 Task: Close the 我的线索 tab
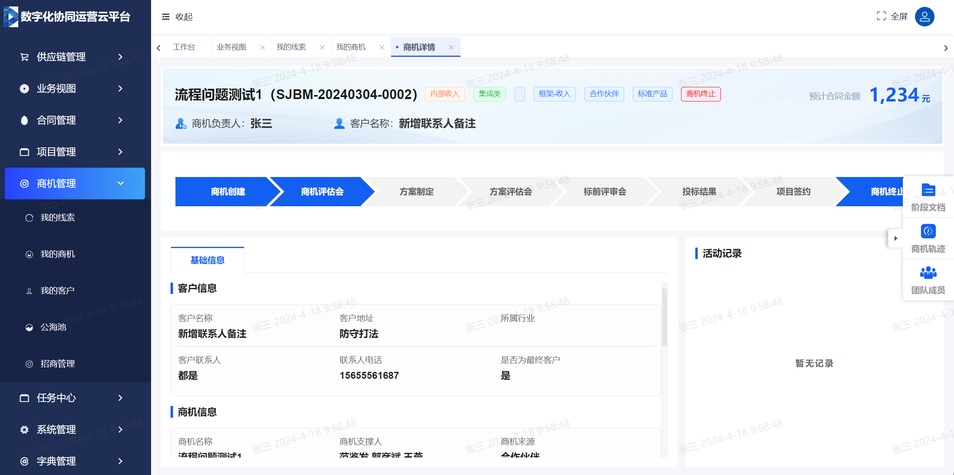(x=322, y=47)
